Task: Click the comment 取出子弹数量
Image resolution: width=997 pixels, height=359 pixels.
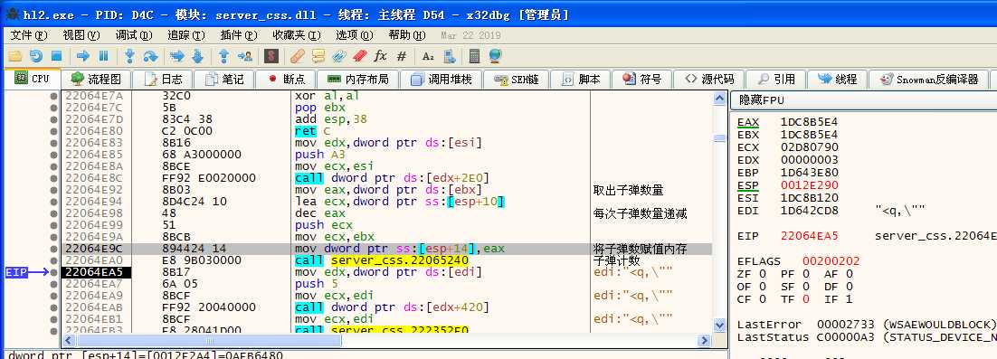Action: [628, 190]
